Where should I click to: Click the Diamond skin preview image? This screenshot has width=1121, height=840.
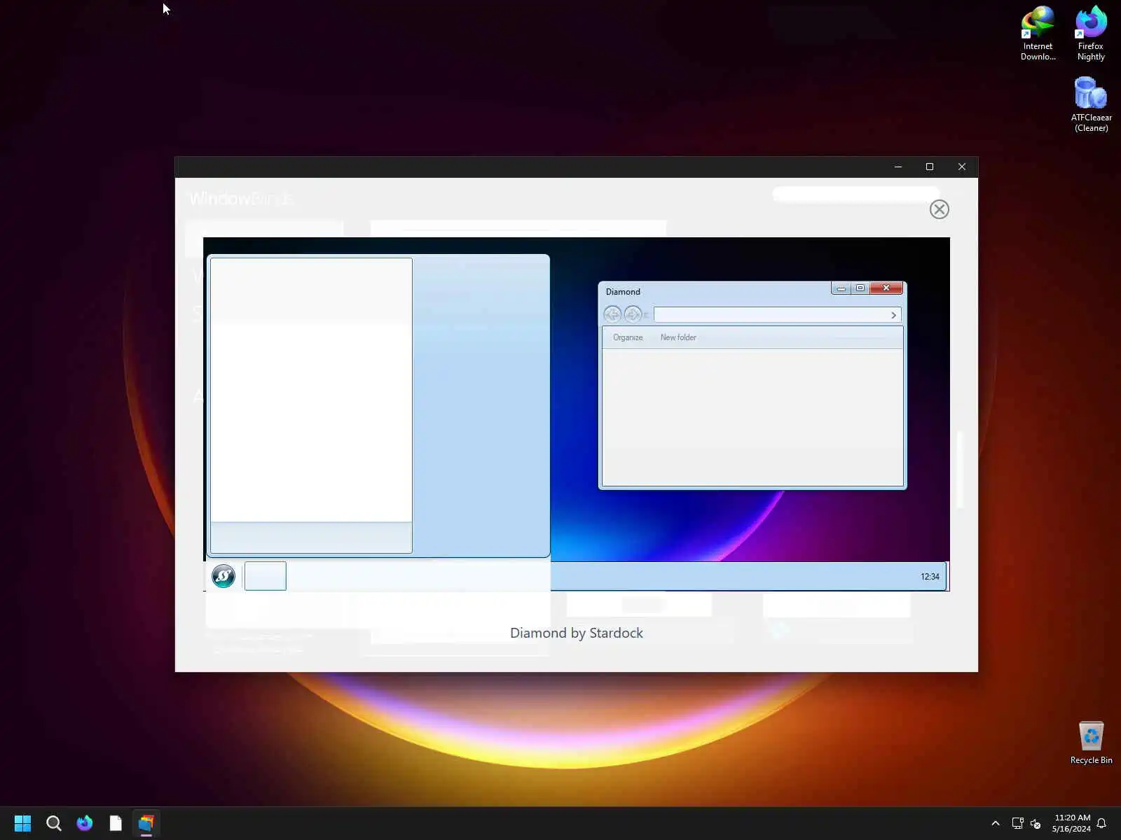577,414
